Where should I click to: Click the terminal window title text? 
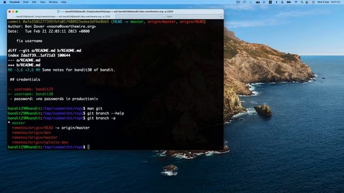pos(117,11)
